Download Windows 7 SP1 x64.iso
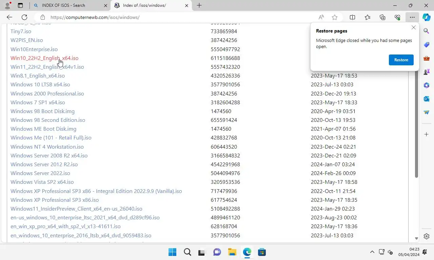 click(x=38, y=102)
